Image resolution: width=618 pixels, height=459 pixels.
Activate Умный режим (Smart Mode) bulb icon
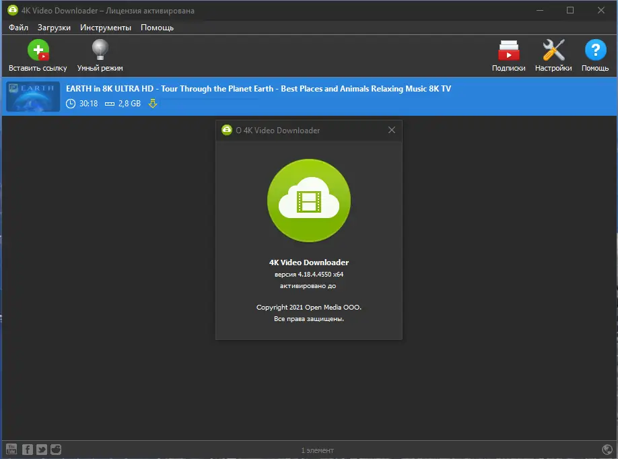pos(100,50)
